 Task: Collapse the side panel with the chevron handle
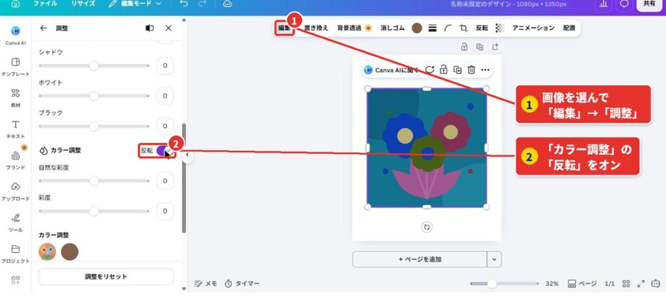point(187,155)
